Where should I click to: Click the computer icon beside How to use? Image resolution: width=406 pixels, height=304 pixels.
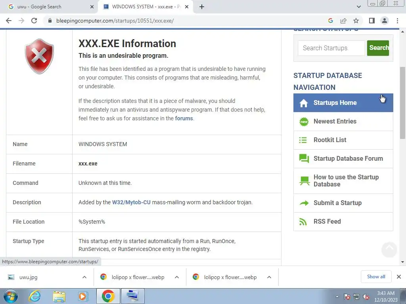304,180
